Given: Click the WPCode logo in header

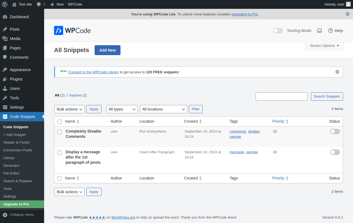Looking at the screenshot, I should click(x=72, y=31).
